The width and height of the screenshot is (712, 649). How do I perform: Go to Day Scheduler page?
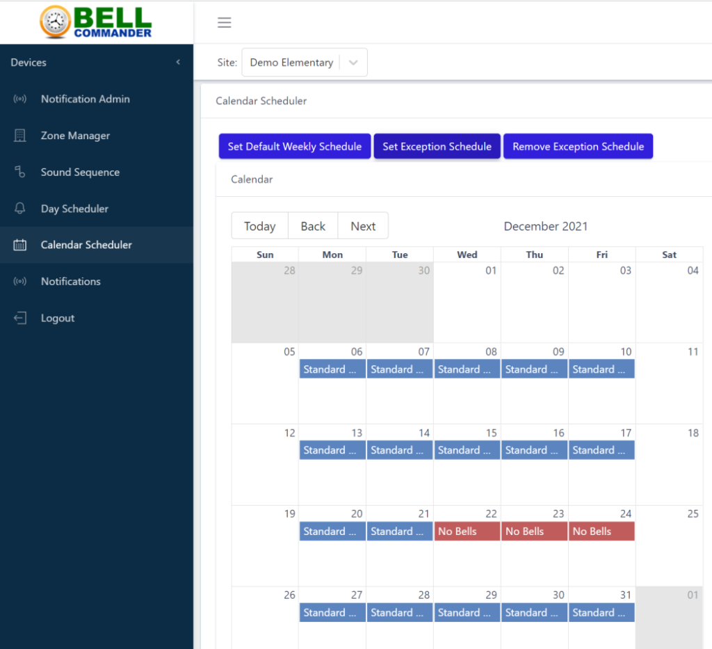click(x=74, y=209)
